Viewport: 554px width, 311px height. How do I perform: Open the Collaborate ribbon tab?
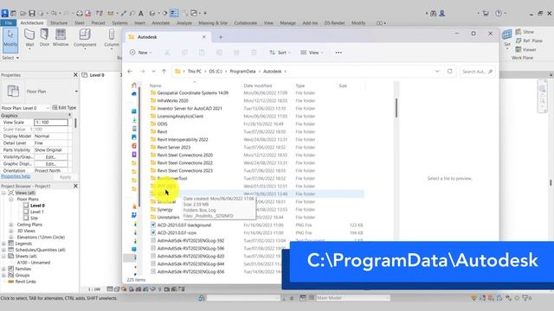246,23
